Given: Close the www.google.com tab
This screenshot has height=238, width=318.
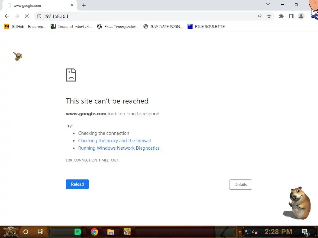Looking at the screenshot, I should tap(72, 6).
